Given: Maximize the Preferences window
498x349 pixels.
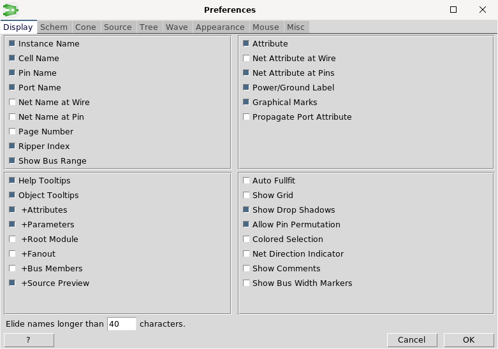Looking at the screenshot, I should coord(453,10).
